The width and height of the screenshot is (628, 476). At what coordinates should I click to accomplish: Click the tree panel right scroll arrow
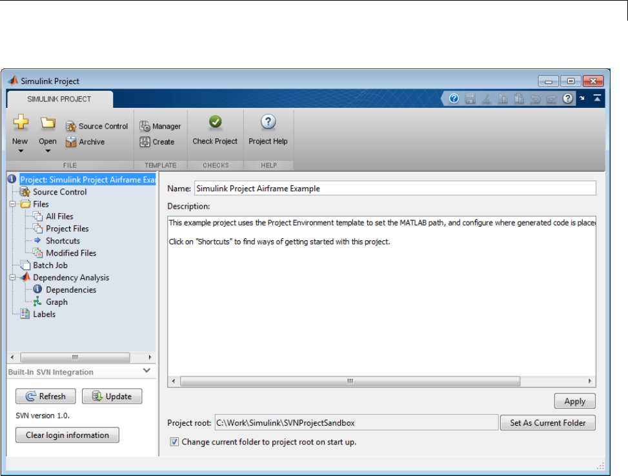click(x=150, y=357)
